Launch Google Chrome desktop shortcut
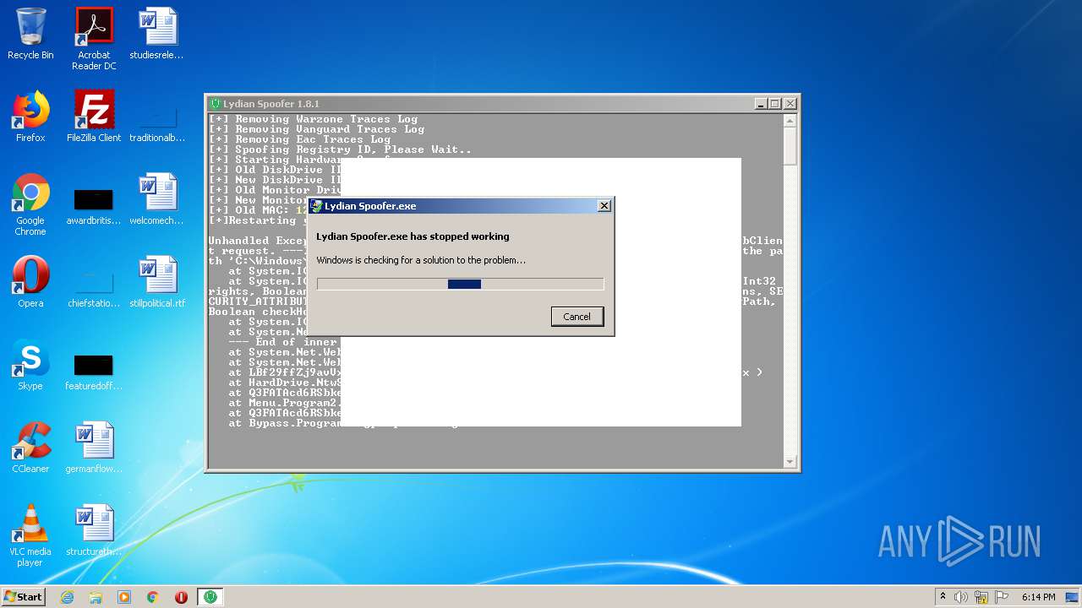 pyautogui.click(x=30, y=204)
